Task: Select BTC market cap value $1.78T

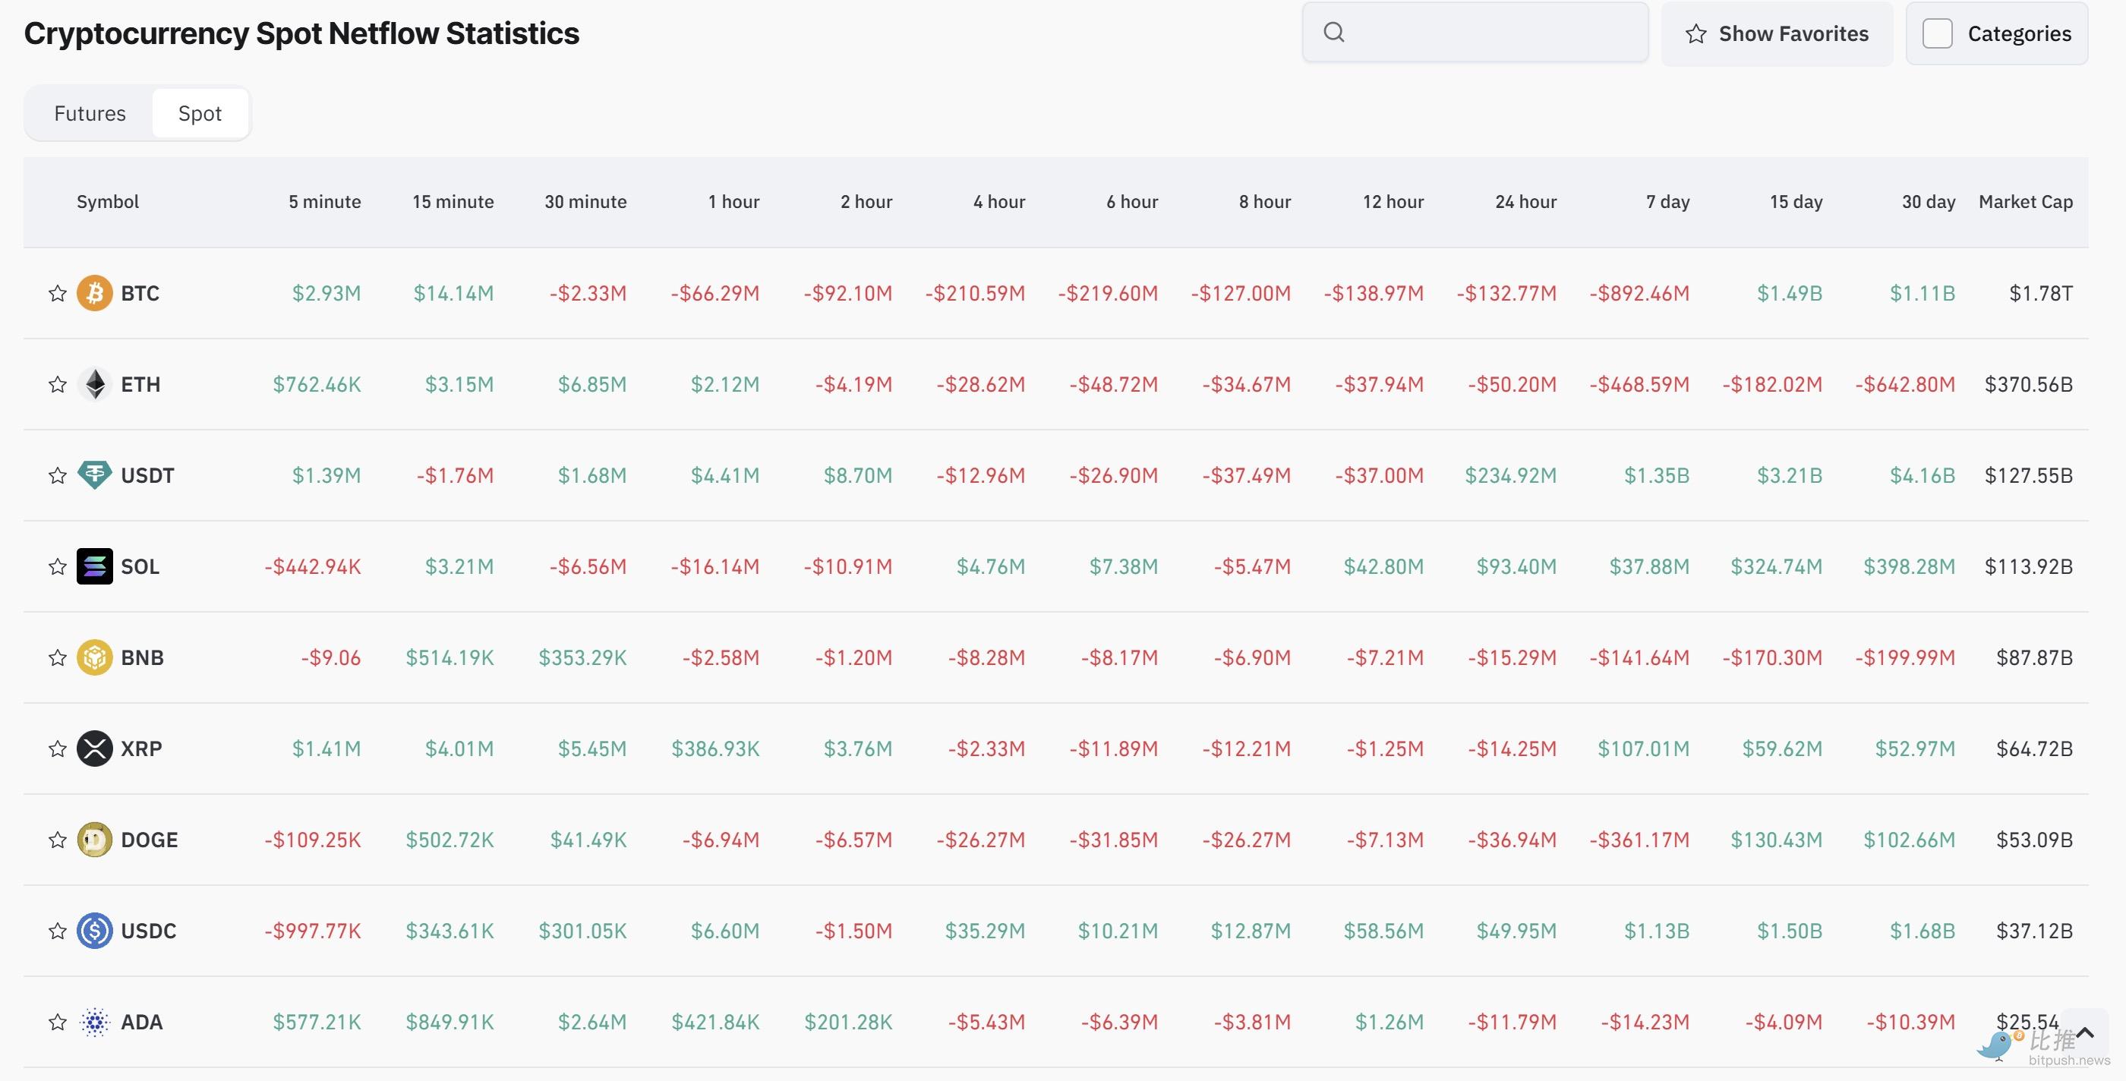Action: pos(2041,293)
